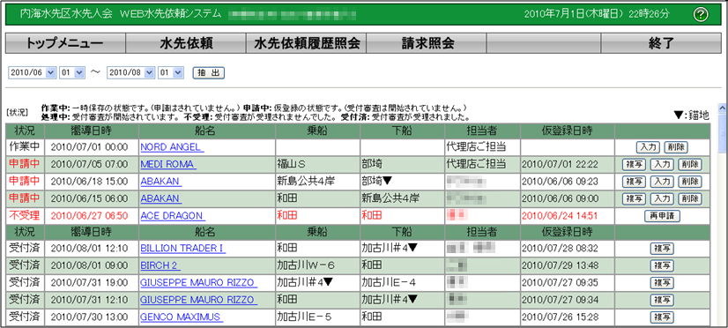
Task: Open start year-month dropdown 2010/06
Action: tap(32, 72)
